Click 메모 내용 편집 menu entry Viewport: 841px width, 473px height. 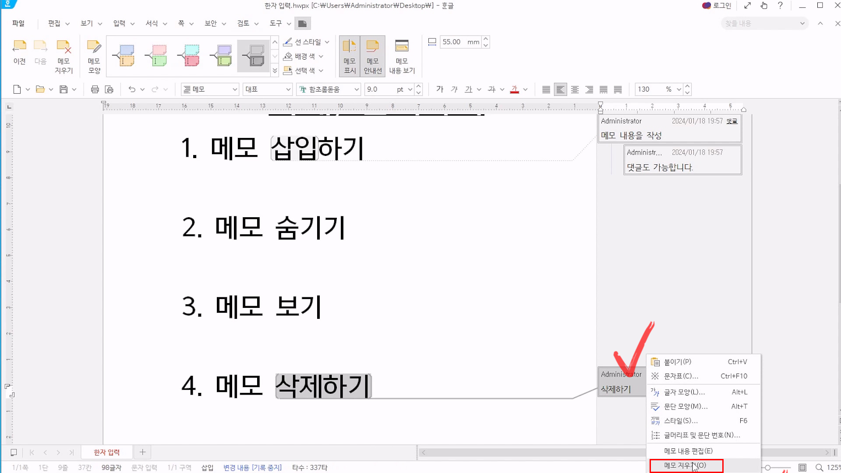point(688,451)
